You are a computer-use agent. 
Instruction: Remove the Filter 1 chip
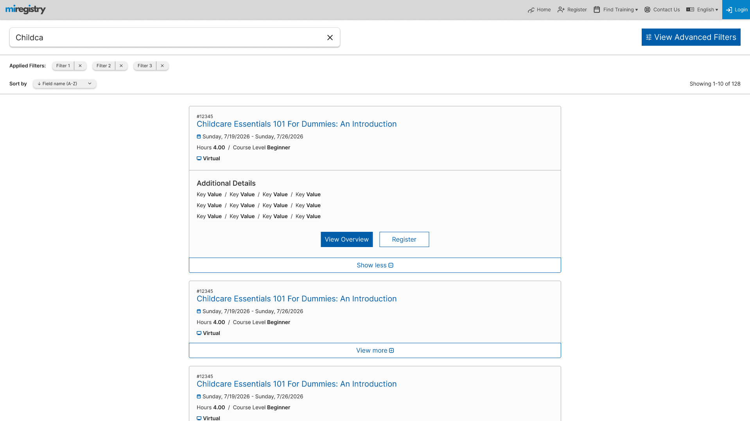[80, 66]
